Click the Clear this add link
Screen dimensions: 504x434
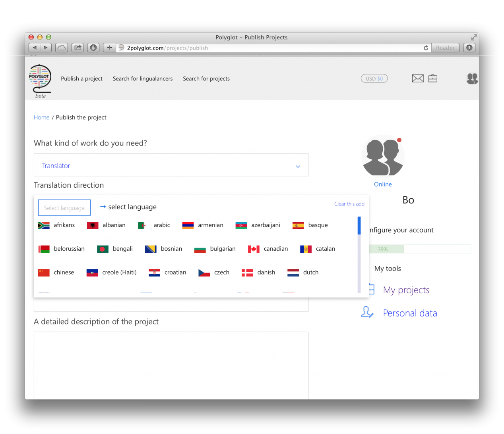(x=349, y=204)
